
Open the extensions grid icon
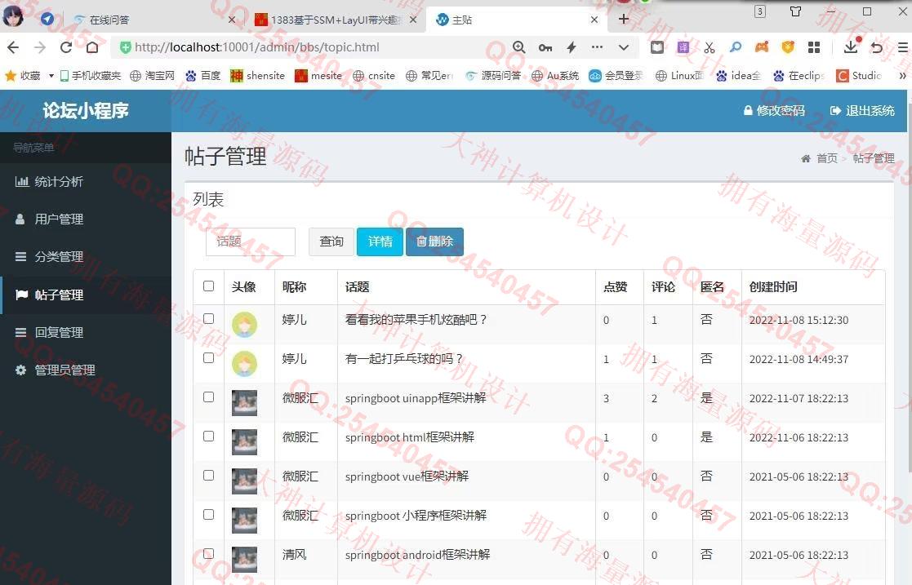click(x=814, y=47)
